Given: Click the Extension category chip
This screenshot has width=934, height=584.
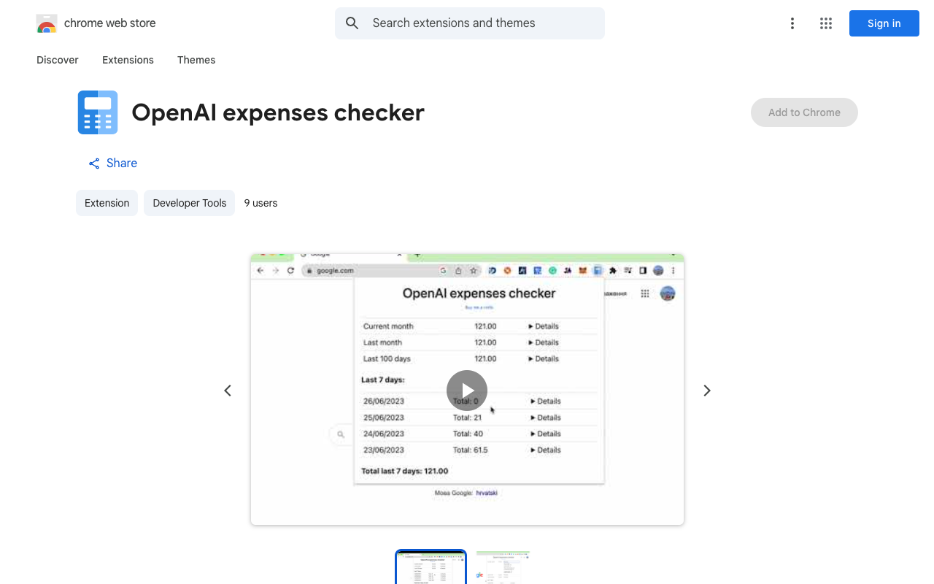Looking at the screenshot, I should [x=107, y=203].
